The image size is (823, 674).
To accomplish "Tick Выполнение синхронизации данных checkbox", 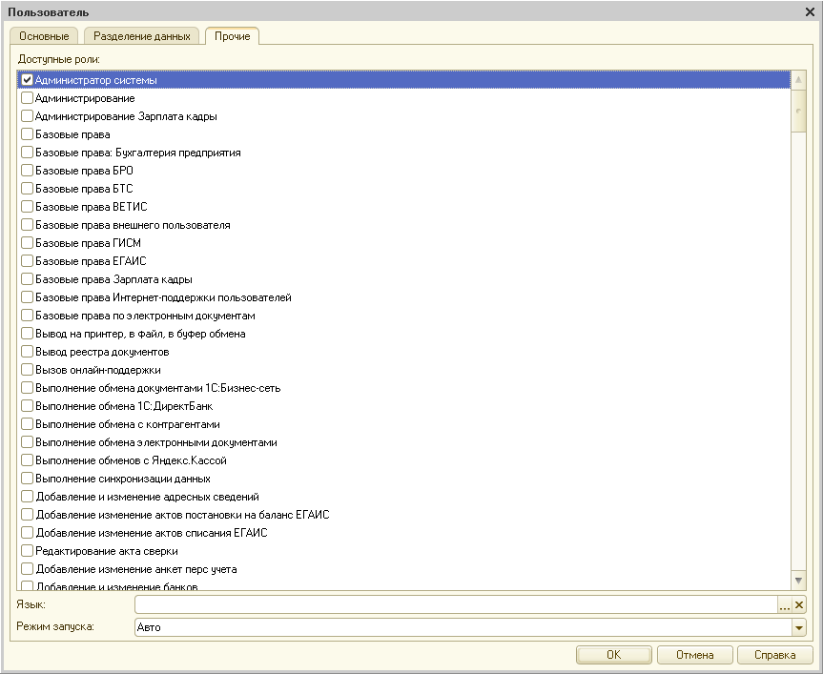I will 27,478.
